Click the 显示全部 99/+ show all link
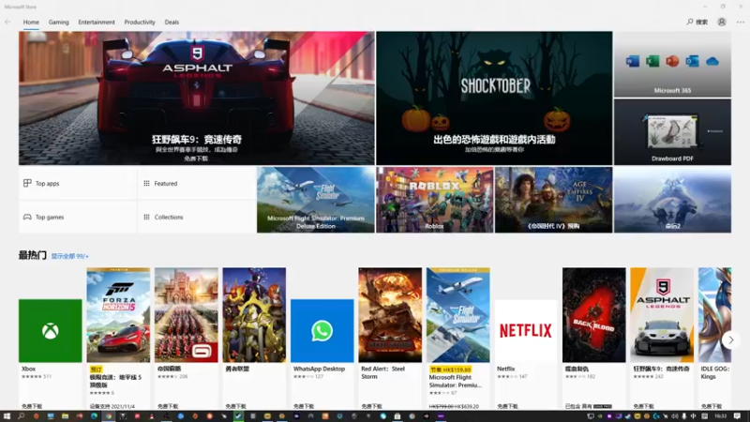The height and width of the screenshot is (422, 750). coord(69,256)
